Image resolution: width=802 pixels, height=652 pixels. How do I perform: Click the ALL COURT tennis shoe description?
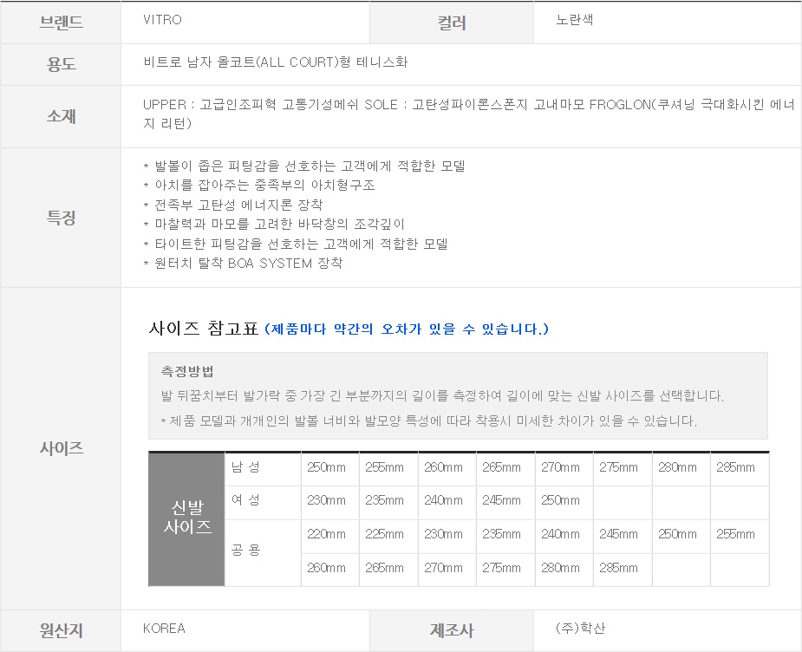click(x=276, y=62)
